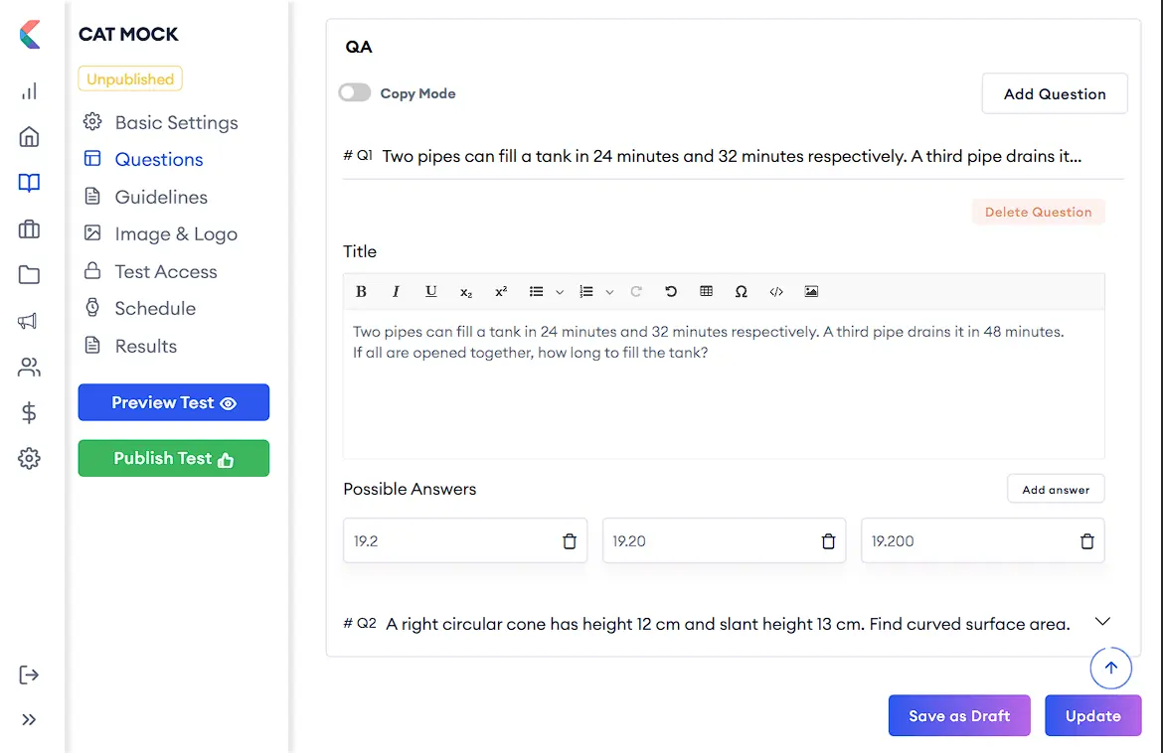Go to the Test Access section
Viewport: 1163px width, 753px height.
(165, 271)
